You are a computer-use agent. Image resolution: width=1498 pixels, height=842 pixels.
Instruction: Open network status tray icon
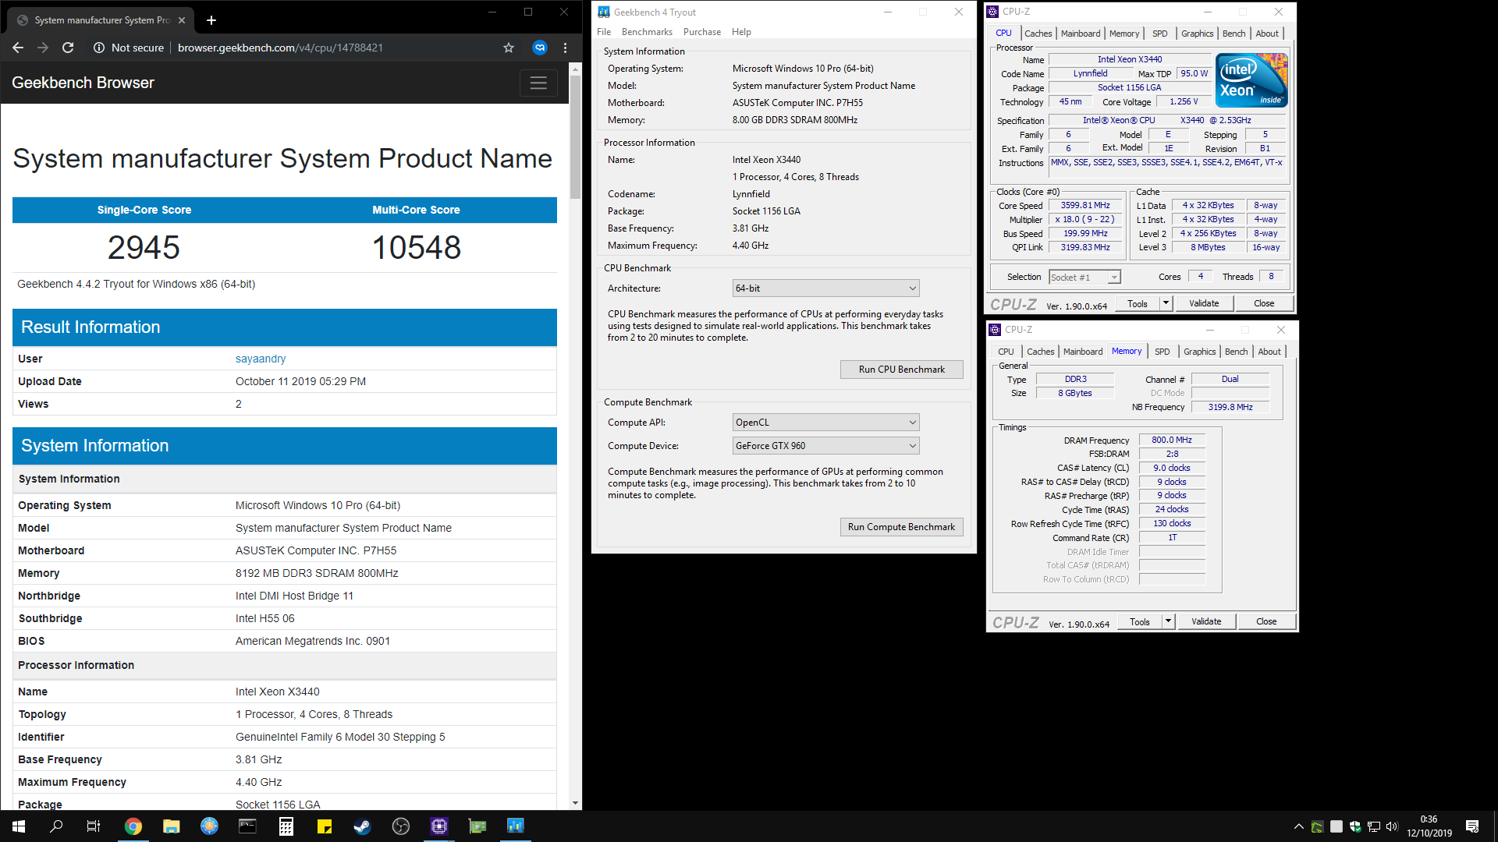click(1374, 826)
